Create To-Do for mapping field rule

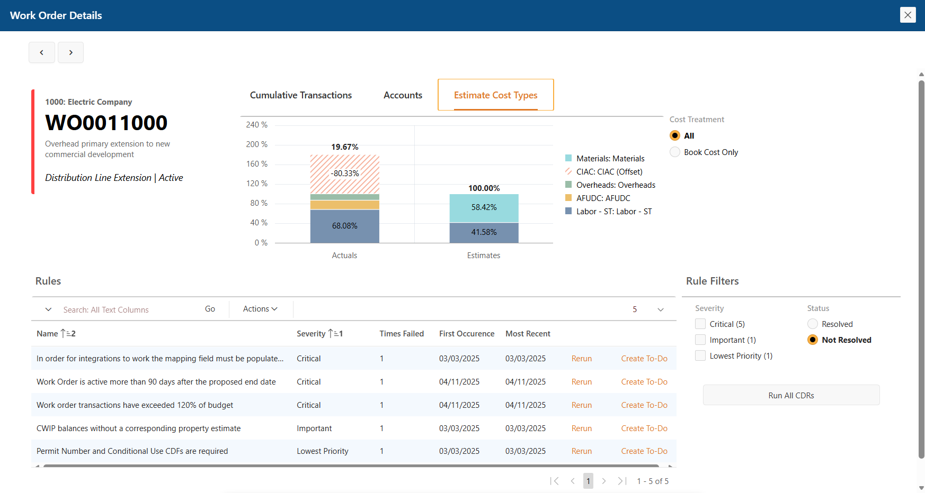tap(644, 359)
